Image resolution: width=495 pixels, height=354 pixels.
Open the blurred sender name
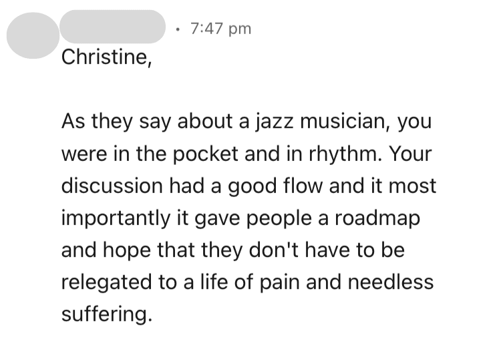pos(112,26)
